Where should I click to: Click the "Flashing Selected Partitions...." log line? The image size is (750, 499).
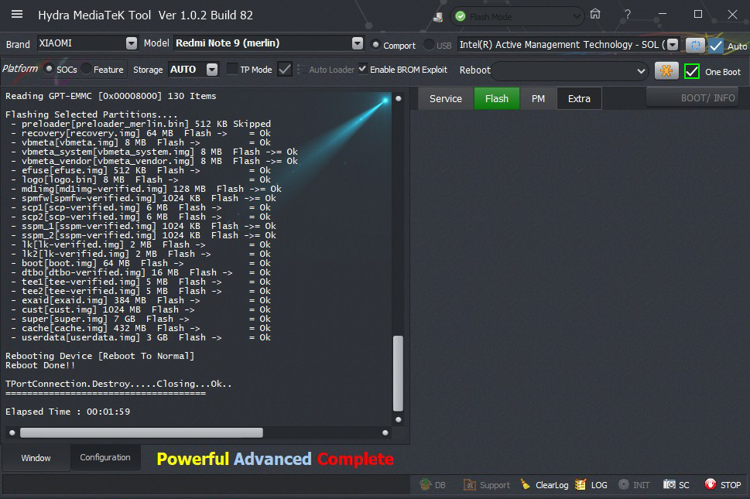click(91, 114)
